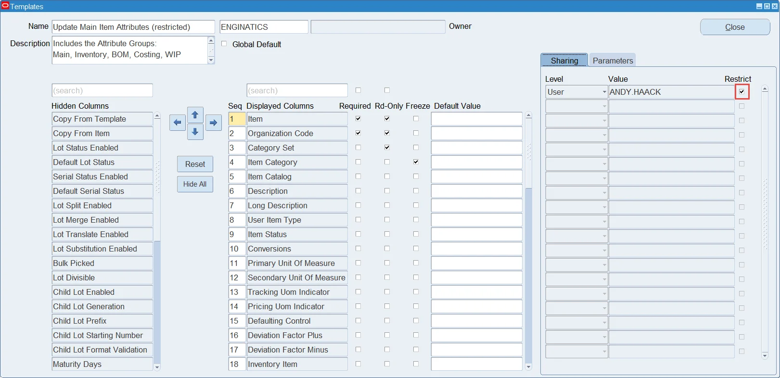Click the move down arrow icon
Viewport: 780px width, 378px height.
(x=195, y=131)
